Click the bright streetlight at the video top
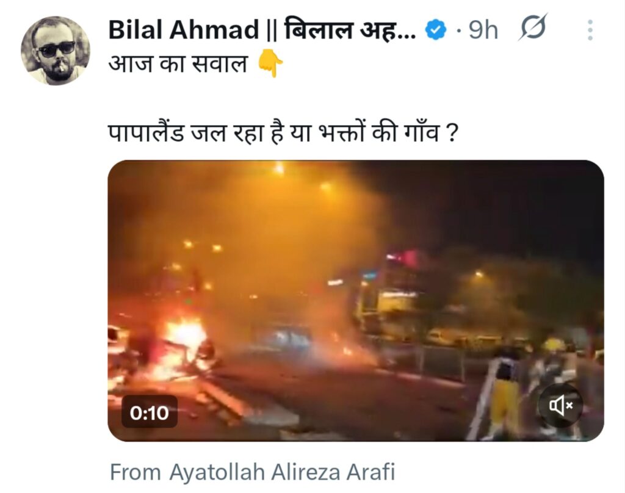The width and height of the screenshot is (625, 493). point(280,168)
